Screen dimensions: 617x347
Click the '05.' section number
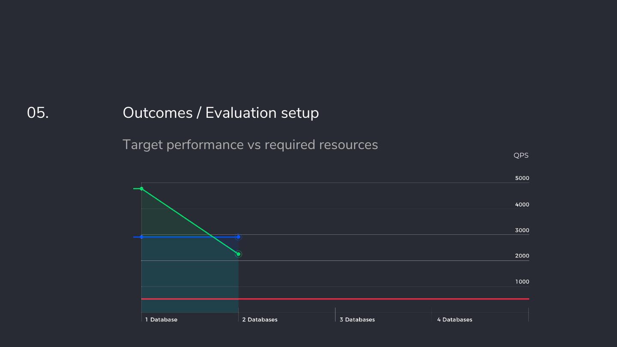tap(38, 113)
